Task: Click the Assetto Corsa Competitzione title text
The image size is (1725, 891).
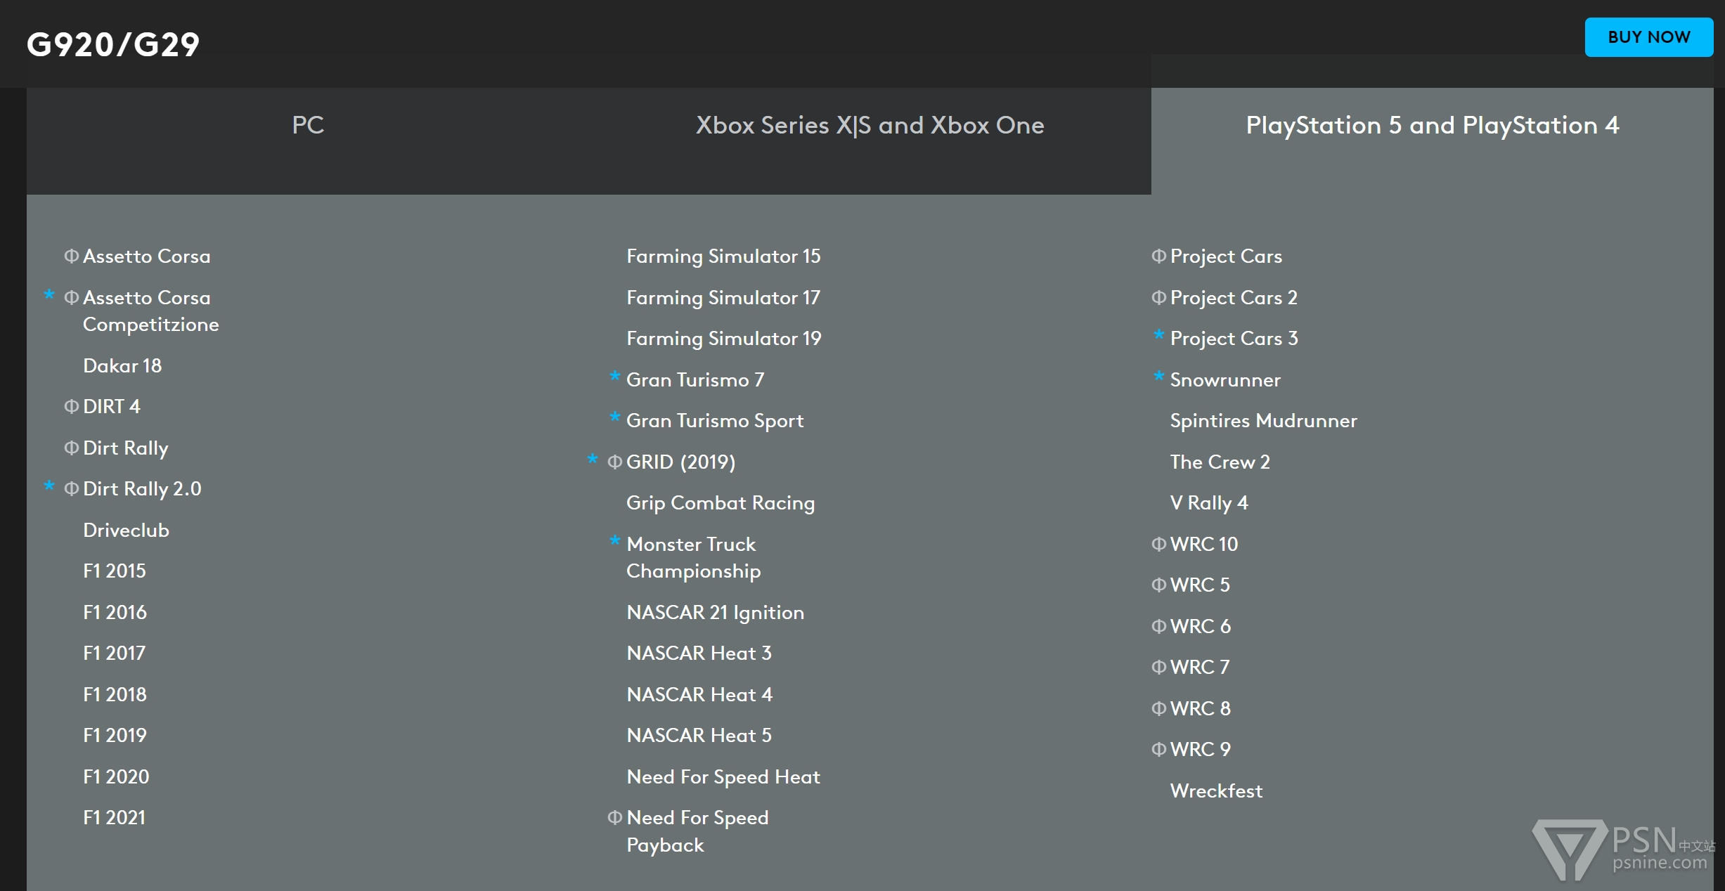Action: pyautogui.click(x=151, y=312)
